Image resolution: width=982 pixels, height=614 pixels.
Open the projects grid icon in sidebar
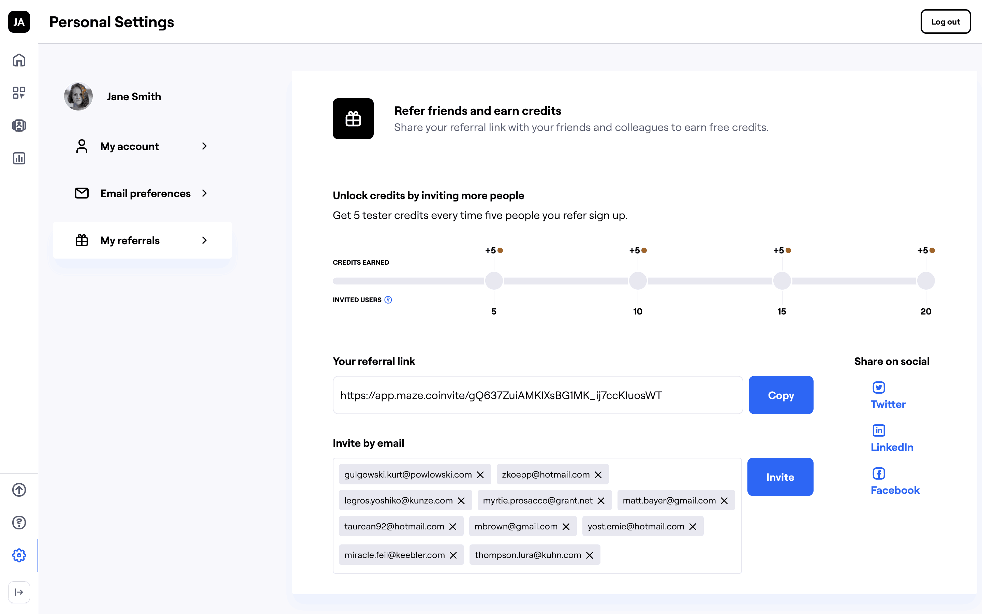(x=19, y=92)
